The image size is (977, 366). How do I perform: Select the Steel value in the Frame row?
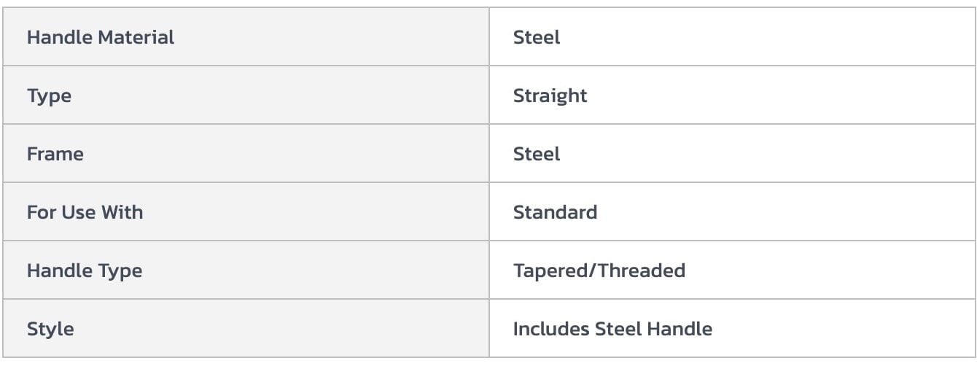click(x=537, y=154)
